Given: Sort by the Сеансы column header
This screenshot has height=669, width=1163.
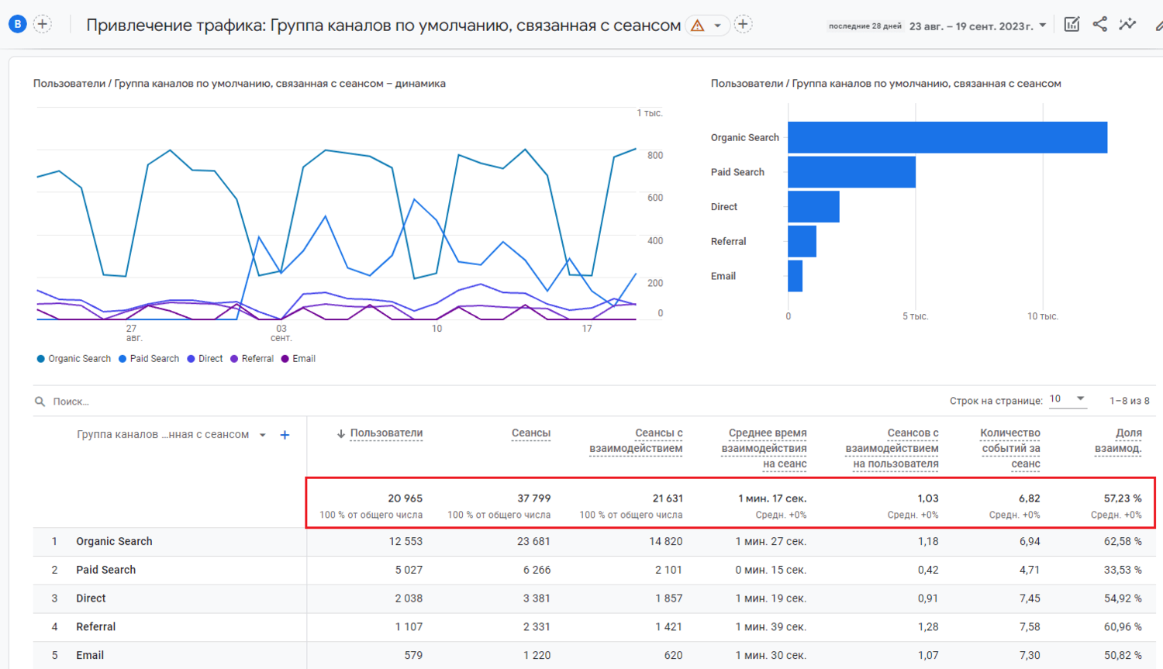Looking at the screenshot, I should tap(531, 433).
